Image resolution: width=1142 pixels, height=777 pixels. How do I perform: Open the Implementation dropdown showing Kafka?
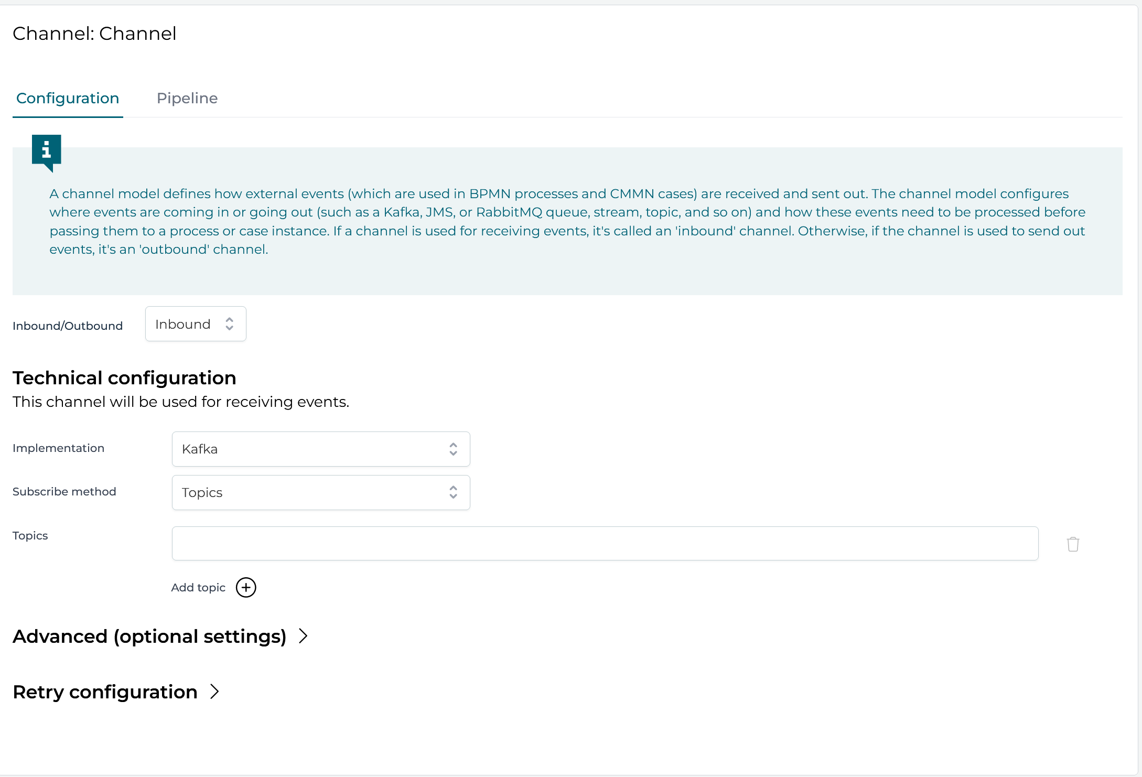320,449
